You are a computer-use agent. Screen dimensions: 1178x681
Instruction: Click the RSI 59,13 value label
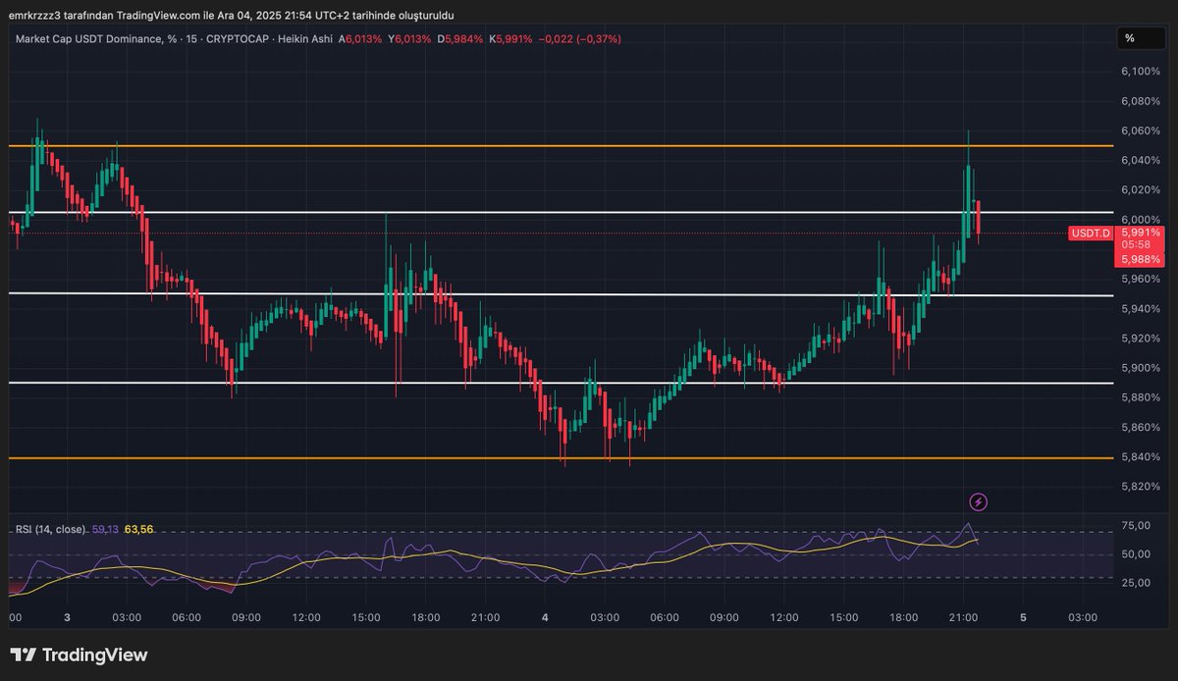tap(104, 529)
